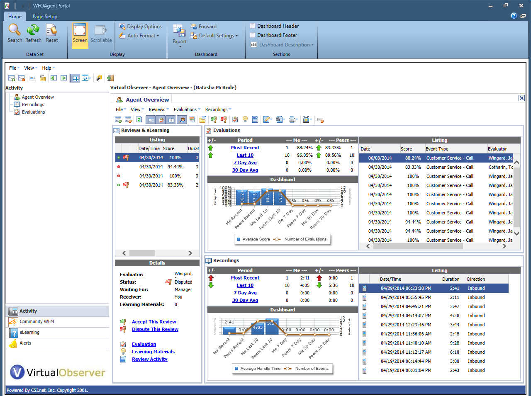Switch to the Page Setup tab

point(45,17)
